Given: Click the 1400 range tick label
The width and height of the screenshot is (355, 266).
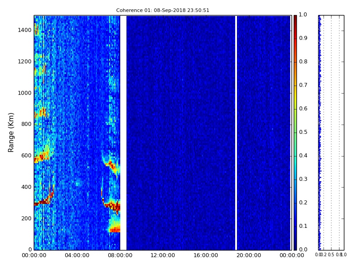Looking at the screenshot, I should [25, 30].
